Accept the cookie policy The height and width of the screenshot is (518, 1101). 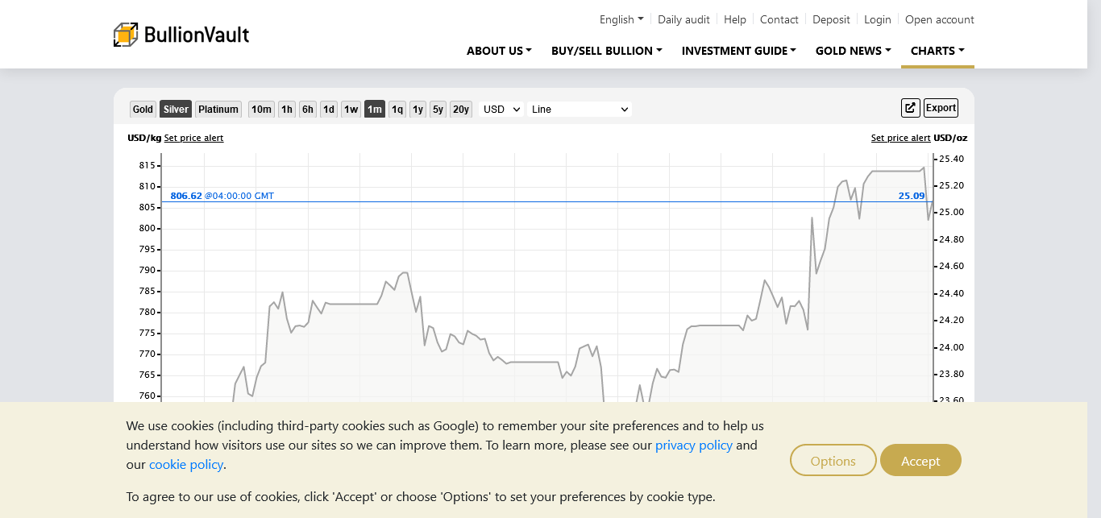click(920, 461)
